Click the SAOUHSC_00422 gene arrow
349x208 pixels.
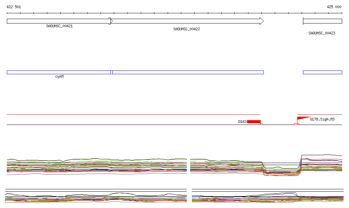tap(187, 21)
